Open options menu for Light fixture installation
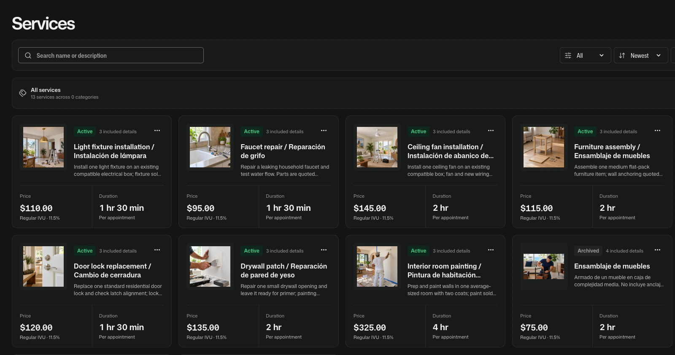675x355 pixels. [157, 131]
